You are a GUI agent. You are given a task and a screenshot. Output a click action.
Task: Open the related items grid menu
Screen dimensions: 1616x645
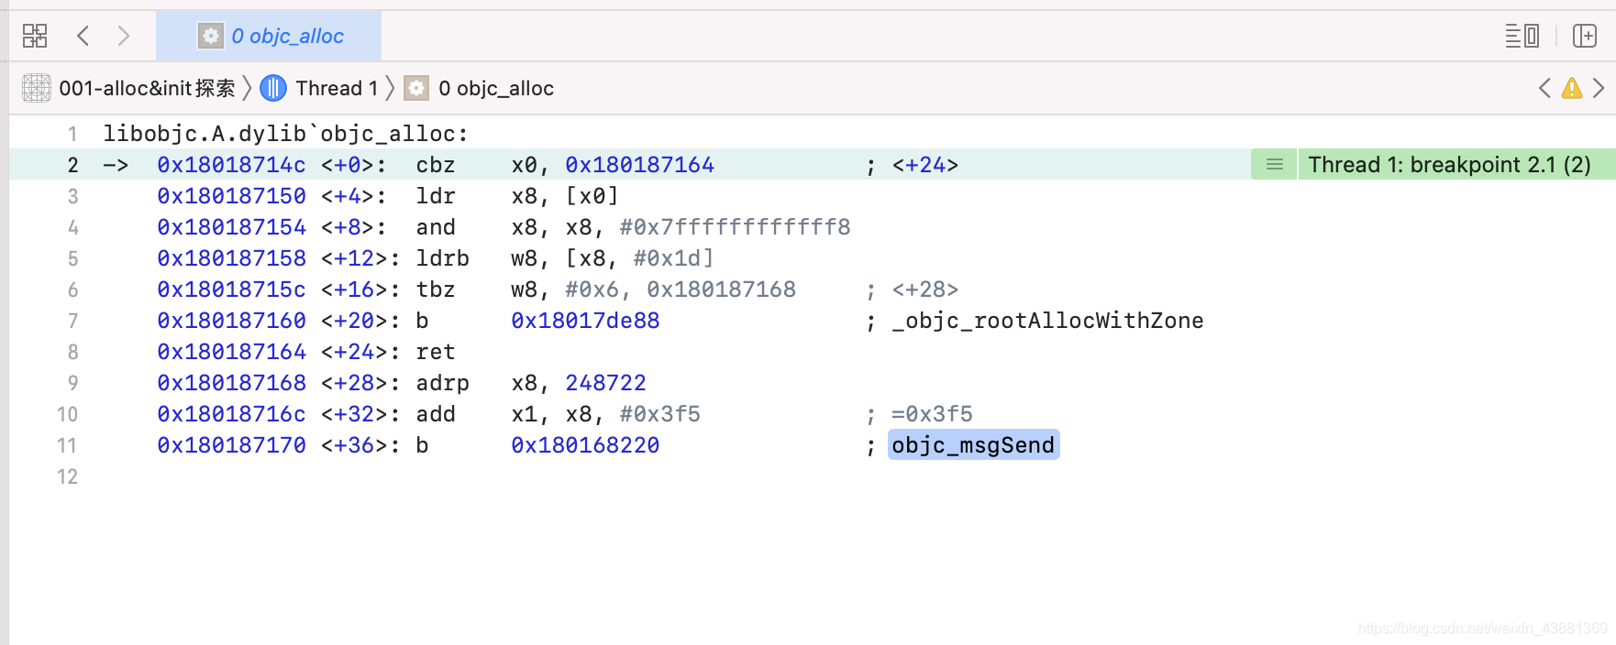[x=35, y=36]
